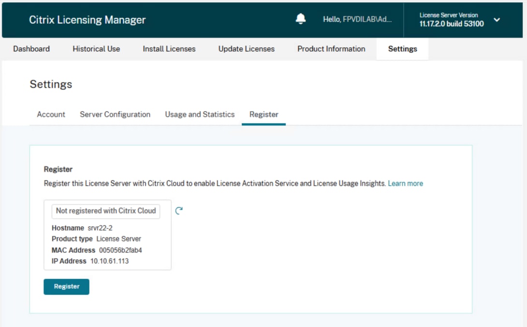Expand the License Server Version chevron

coord(497,20)
